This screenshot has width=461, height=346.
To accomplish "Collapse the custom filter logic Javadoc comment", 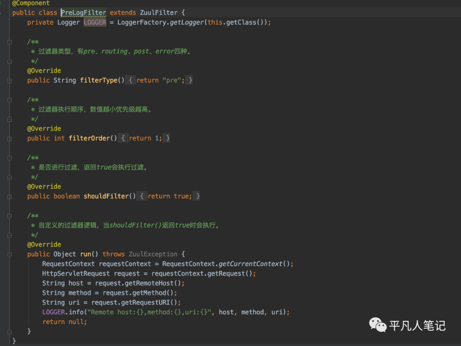I will point(9,216).
